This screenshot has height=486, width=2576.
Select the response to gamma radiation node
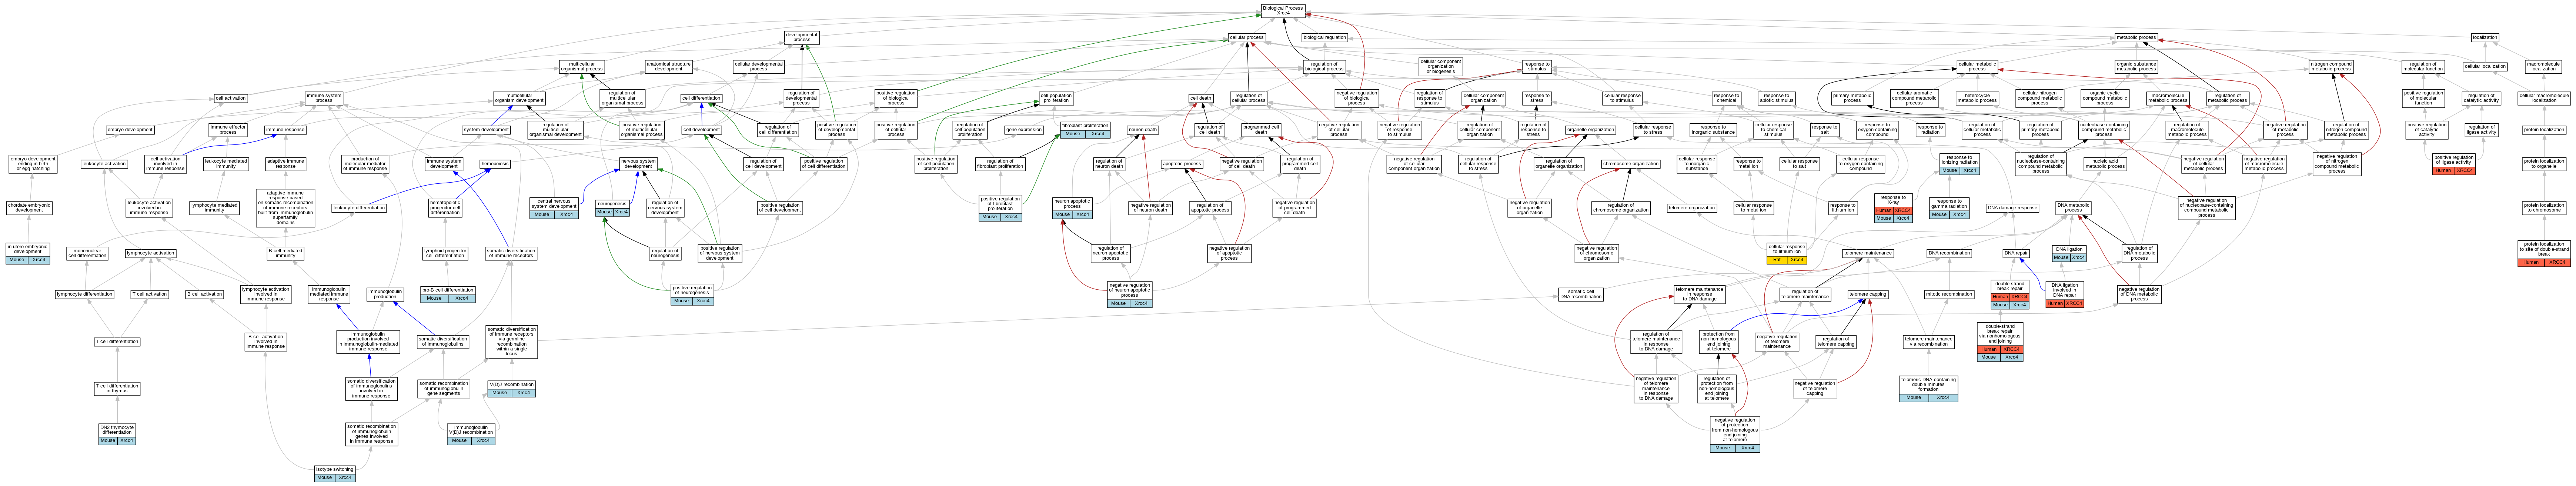(x=1949, y=208)
